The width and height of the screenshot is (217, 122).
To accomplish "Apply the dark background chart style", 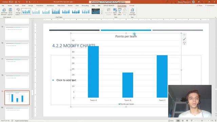I will [x=96, y=11].
